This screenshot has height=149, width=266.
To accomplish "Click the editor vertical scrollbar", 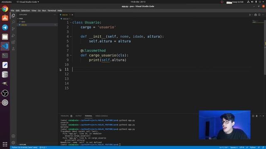I will pyautogui.click(x=265, y=47).
